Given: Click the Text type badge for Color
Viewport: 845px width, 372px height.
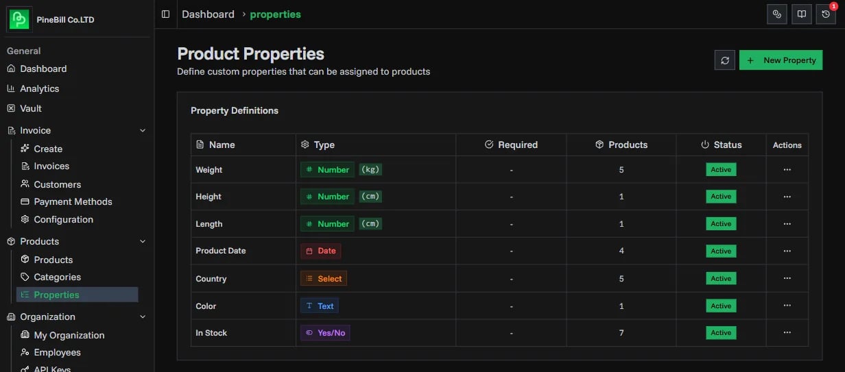Looking at the screenshot, I should click(319, 306).
